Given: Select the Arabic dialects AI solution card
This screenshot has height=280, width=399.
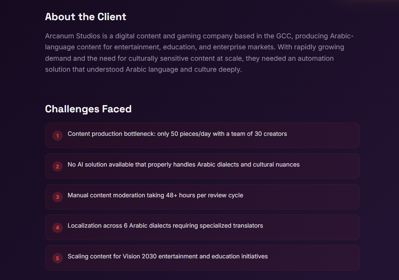Looking at the screenshot, I should point(202,166).
